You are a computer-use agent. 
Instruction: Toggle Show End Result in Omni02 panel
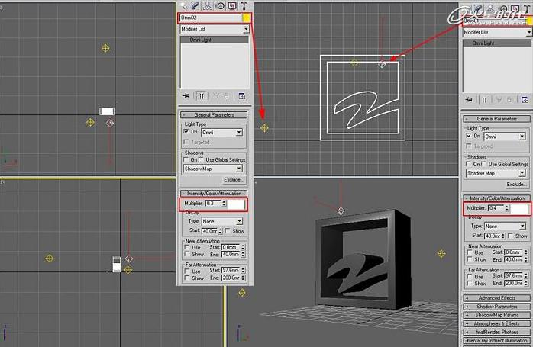coord(202,96)
